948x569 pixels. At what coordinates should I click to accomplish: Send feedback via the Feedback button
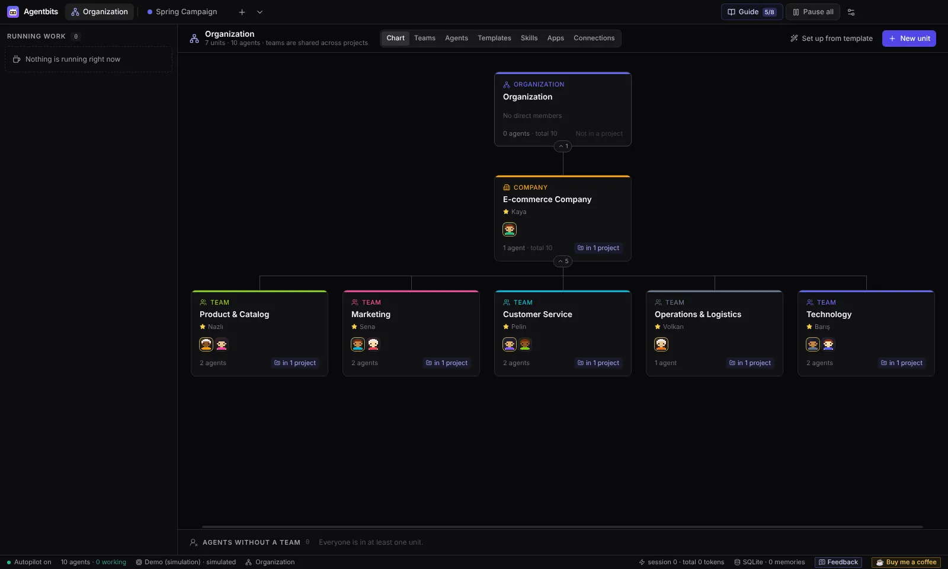(838, 562)
